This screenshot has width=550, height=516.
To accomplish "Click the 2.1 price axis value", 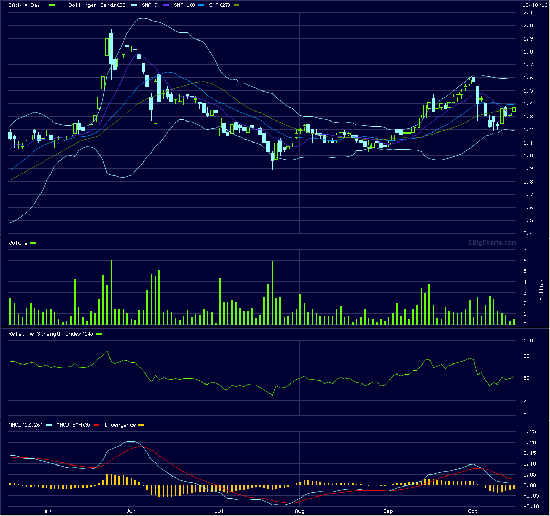I will tap(528, 13).
